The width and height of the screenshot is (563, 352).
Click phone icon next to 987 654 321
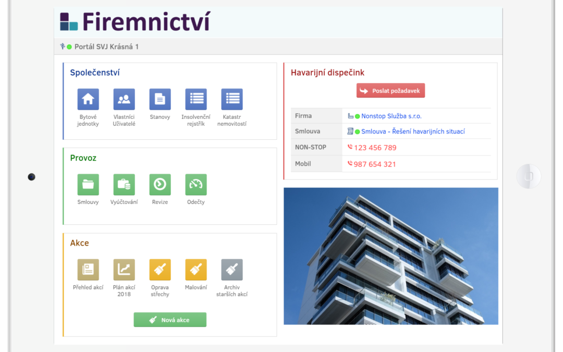tap(350, 163)
